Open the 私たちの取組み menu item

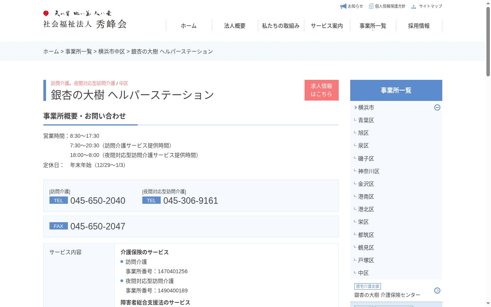[x=281, y=26]
